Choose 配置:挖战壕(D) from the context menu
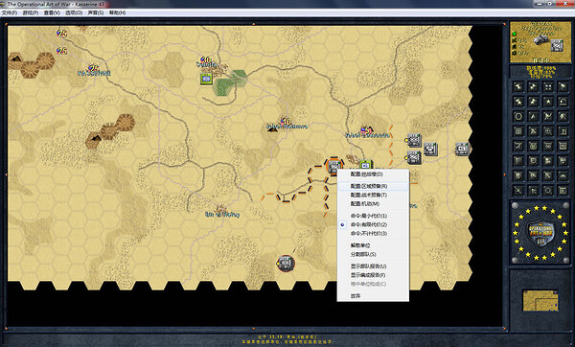The image size is (575, 347). (x=366, y=174)
